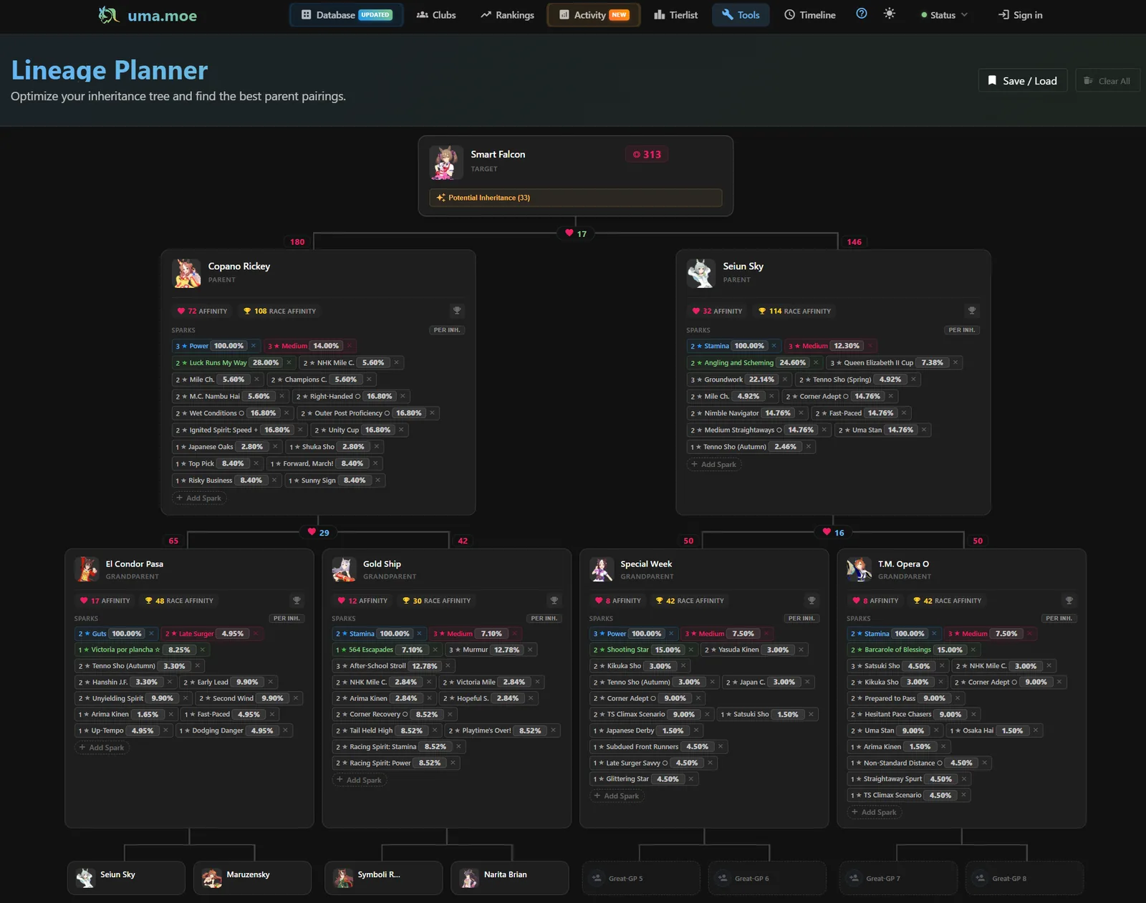
Task: Open the Timeline page
Action: click(809, 15)
